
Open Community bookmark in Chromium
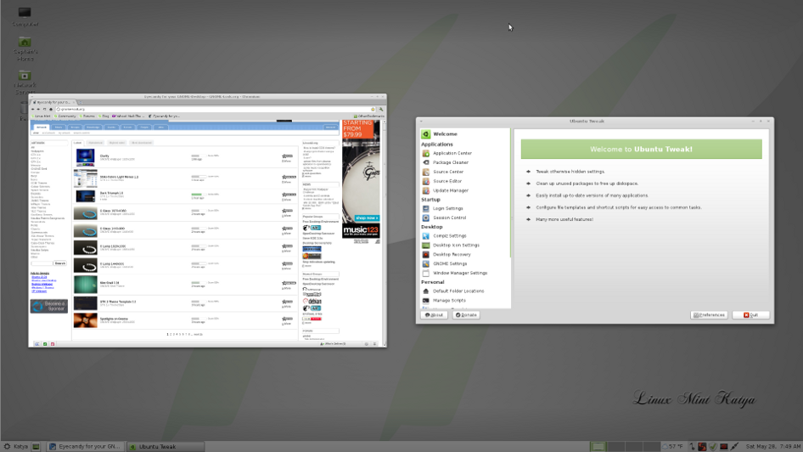pos(65,116)
